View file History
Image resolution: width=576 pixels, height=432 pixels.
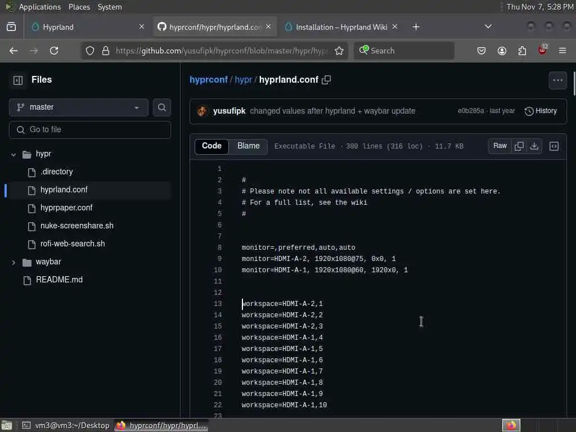[541, 111]
